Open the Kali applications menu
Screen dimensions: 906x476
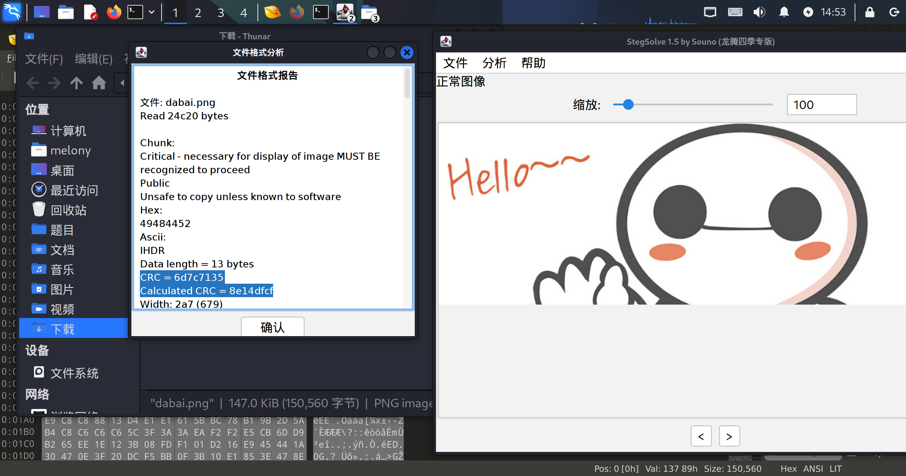click(12, 12)
